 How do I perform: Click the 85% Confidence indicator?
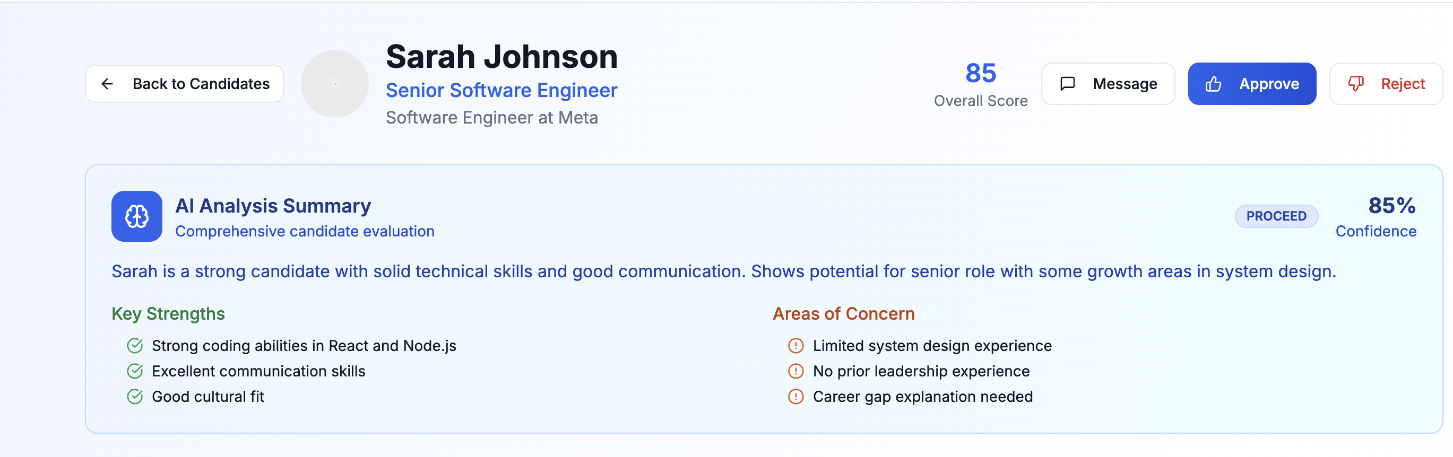point(1375,217)
